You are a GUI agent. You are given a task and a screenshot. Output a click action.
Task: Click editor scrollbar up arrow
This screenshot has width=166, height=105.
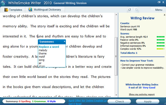click(116, 15)
